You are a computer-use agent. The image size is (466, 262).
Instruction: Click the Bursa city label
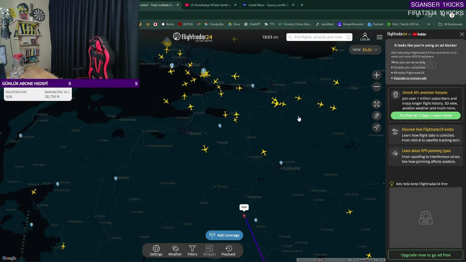point(195,133)
